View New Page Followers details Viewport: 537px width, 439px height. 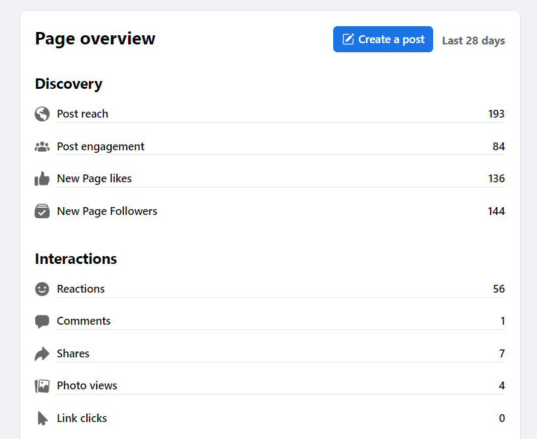pyautogui.click(x=107, y=211)
